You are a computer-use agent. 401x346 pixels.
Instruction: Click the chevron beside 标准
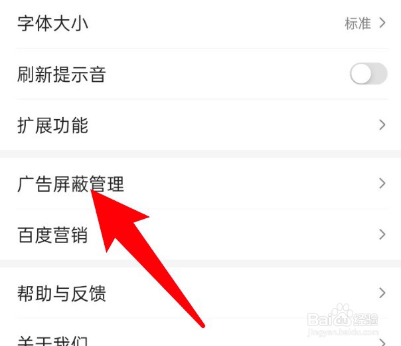(x=382, y=23)
